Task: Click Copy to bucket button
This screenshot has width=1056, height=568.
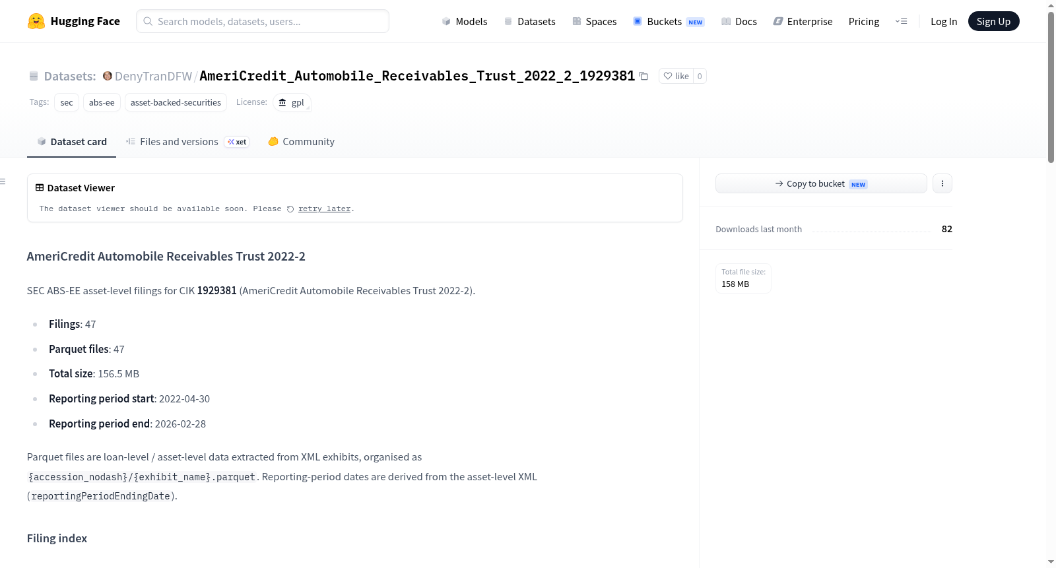Action: click(x=821, y=183)
